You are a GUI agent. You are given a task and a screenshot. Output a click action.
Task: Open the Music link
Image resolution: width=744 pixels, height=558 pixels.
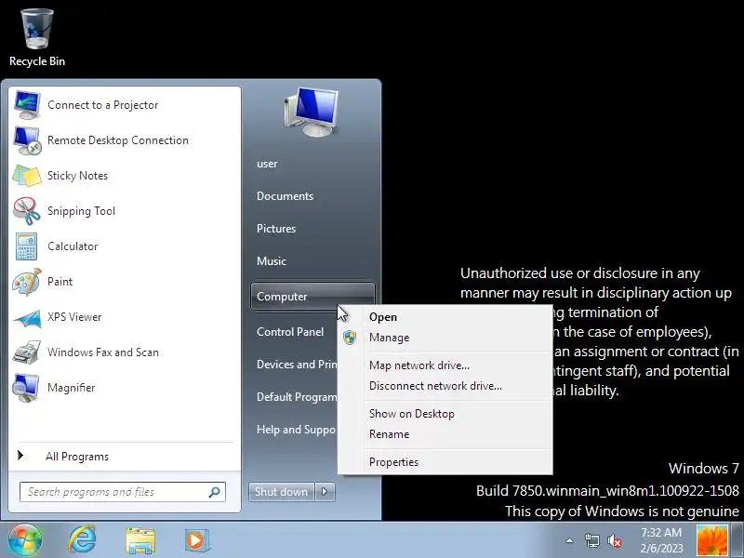point(272,261)
